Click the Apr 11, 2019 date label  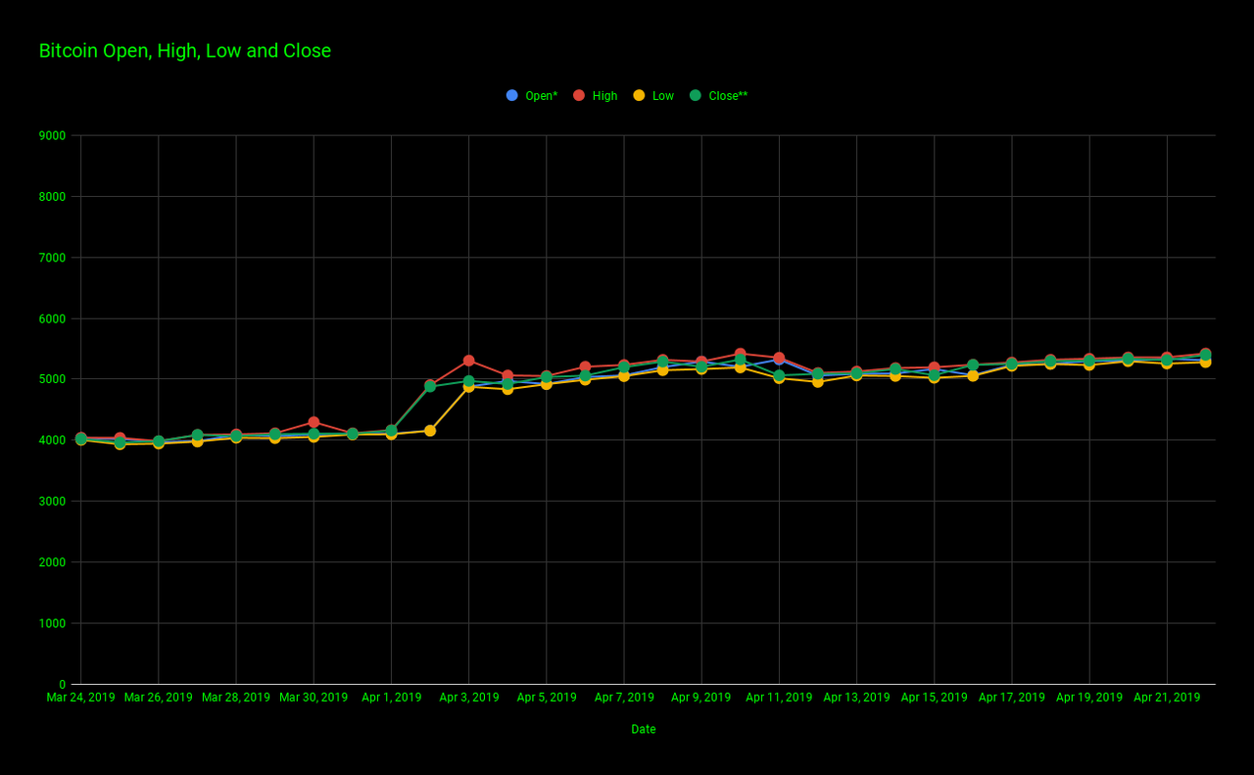pyautogui.click(x=779, y=698)
